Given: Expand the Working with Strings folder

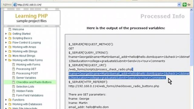Looking at the screenshot, I should coord(6,51).
